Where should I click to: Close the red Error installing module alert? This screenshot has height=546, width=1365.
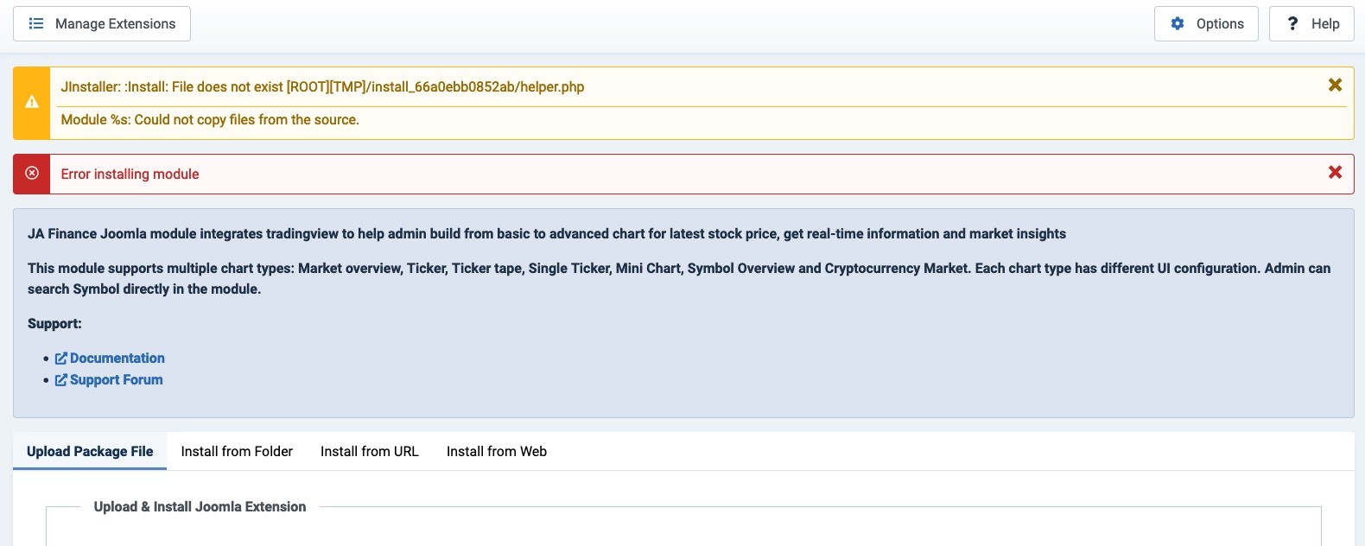[1335, 173]
